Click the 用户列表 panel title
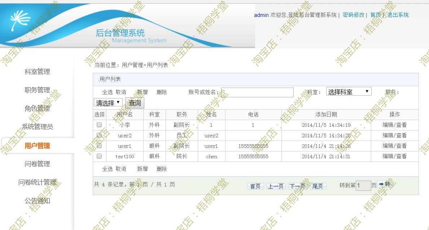The image size is (429, 230). tap(110, 79)
